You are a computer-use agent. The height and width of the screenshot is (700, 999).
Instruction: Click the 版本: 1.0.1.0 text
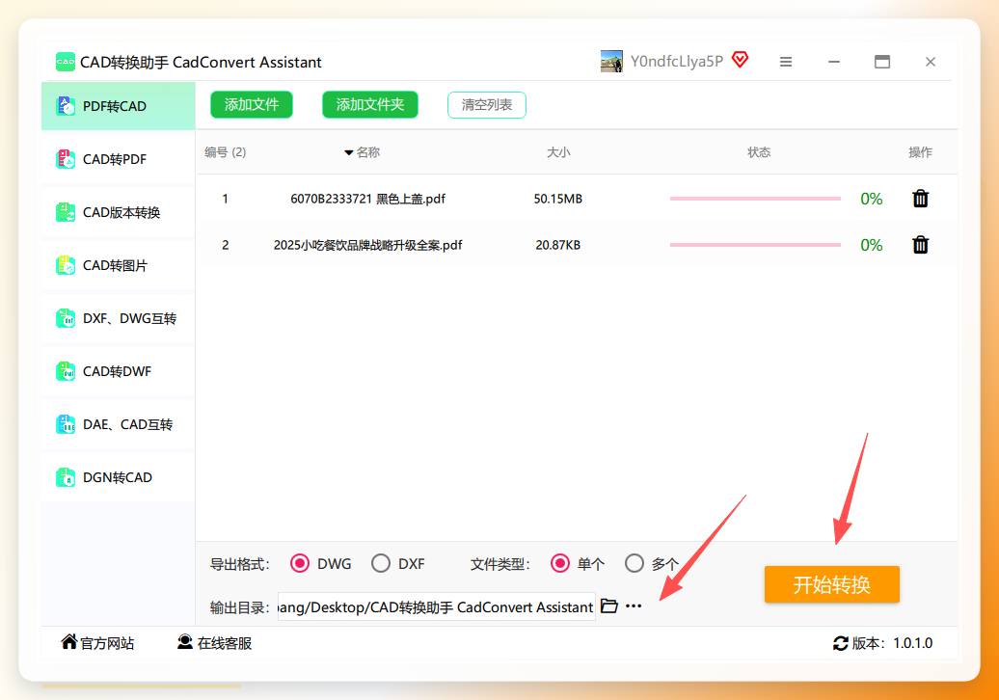pyautogui.click(x=893, y=643)
